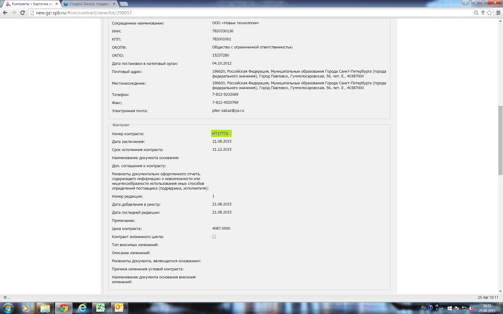Open the Windows Start menu
This screenshot has width=503, height=314.
click(x=8, y=308)
